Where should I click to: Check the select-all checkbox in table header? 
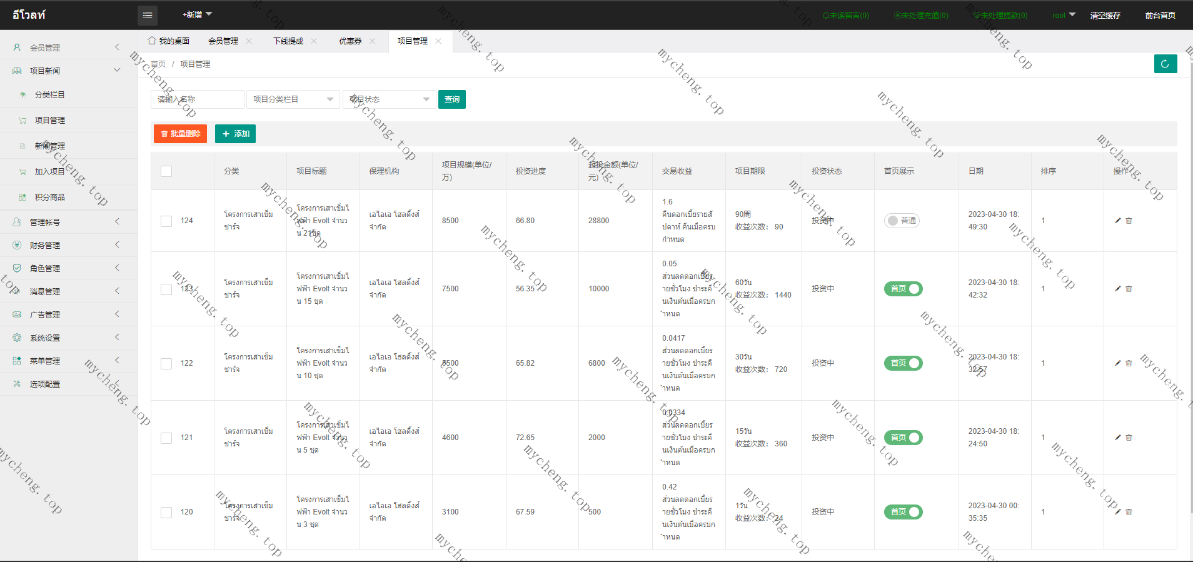point(166,171)
